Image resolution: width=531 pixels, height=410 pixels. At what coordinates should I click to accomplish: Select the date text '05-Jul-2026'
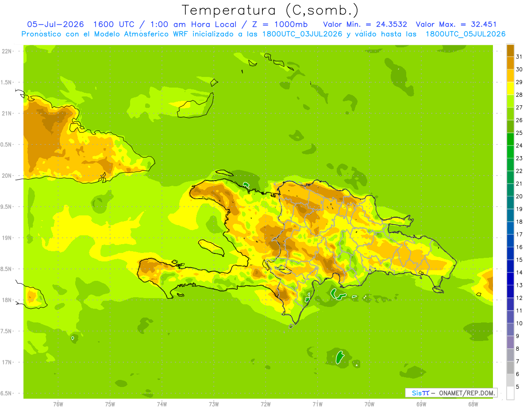click(x=55, y=24)
